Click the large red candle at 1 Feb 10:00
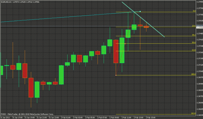 (x=116, y=51)
